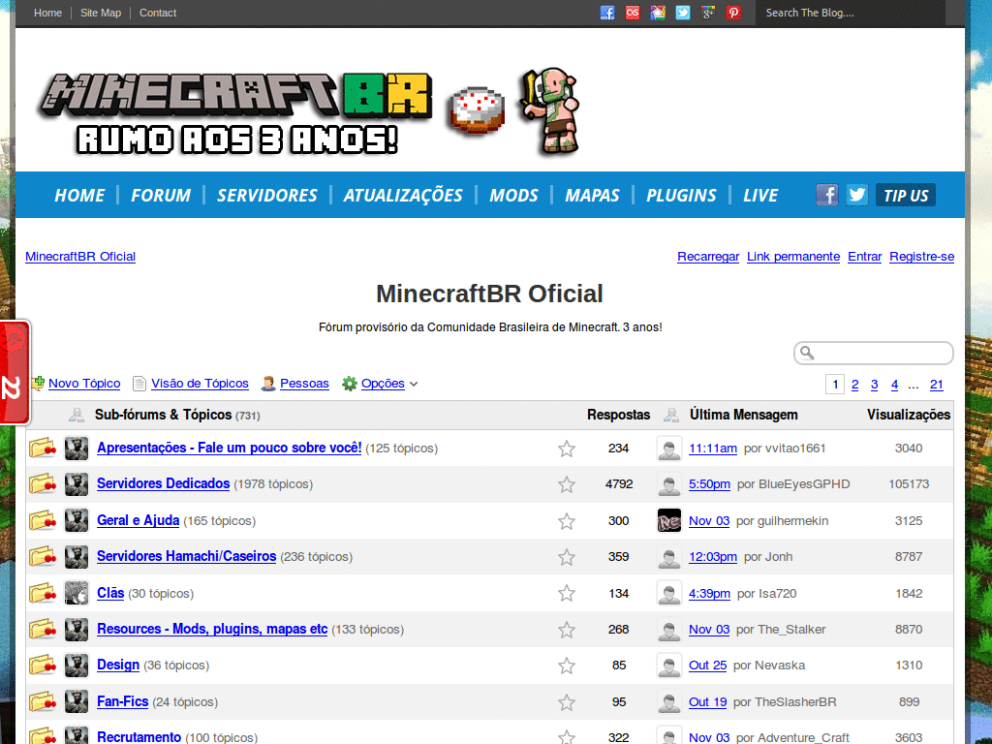Go to page 3 of topics
Image resolution: width=992 pixels, height=744 pixels.
tap(875, 385)
